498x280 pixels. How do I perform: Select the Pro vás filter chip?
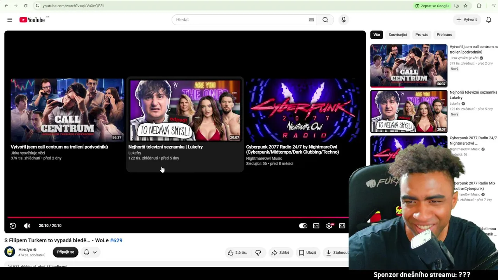tap(422, 35)
